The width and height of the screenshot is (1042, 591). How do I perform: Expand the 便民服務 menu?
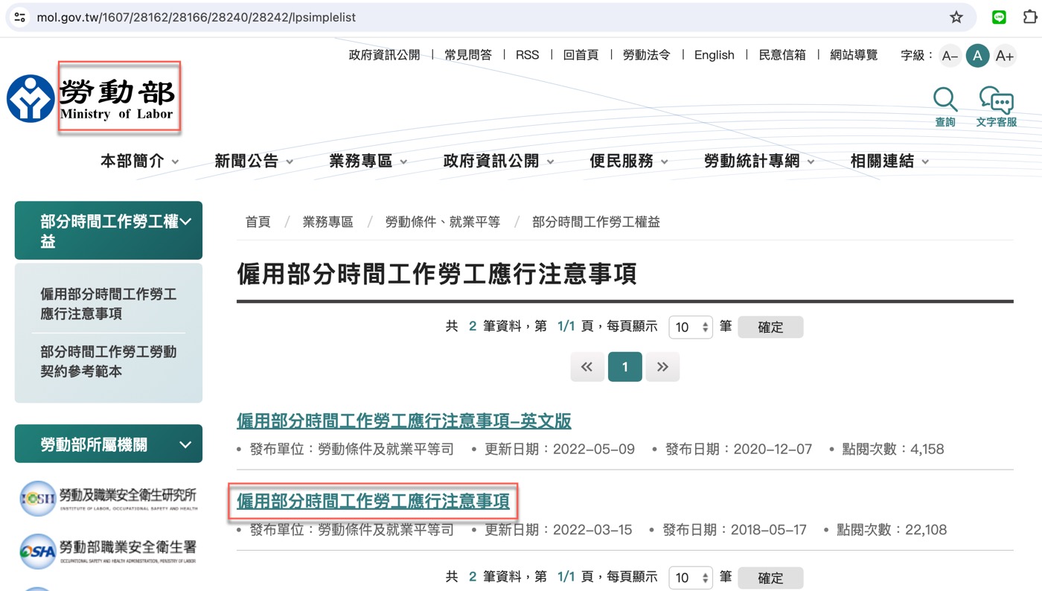[629, 162]
